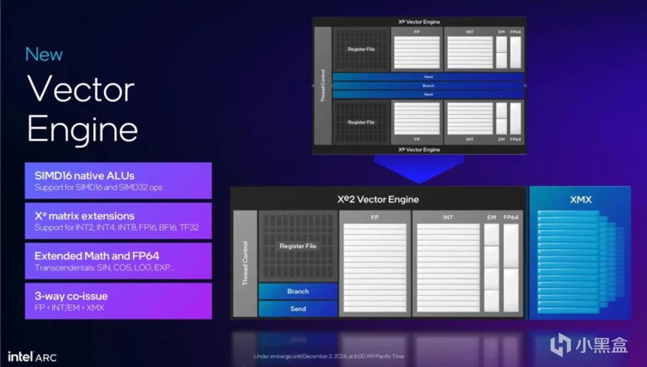Click the Branch bar in small Xe diagram
The height and width of the screenshot is (367, 647).
click(428, 86)
